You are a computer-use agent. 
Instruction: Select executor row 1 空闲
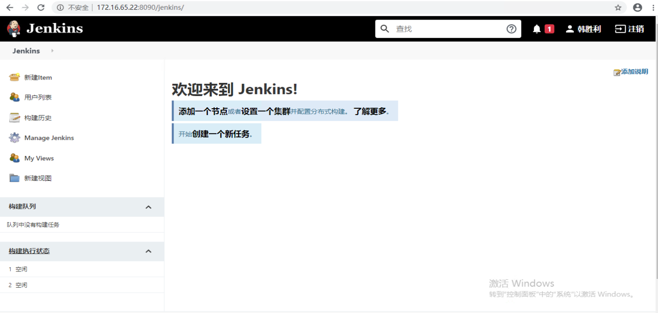(x=82, y=269)
